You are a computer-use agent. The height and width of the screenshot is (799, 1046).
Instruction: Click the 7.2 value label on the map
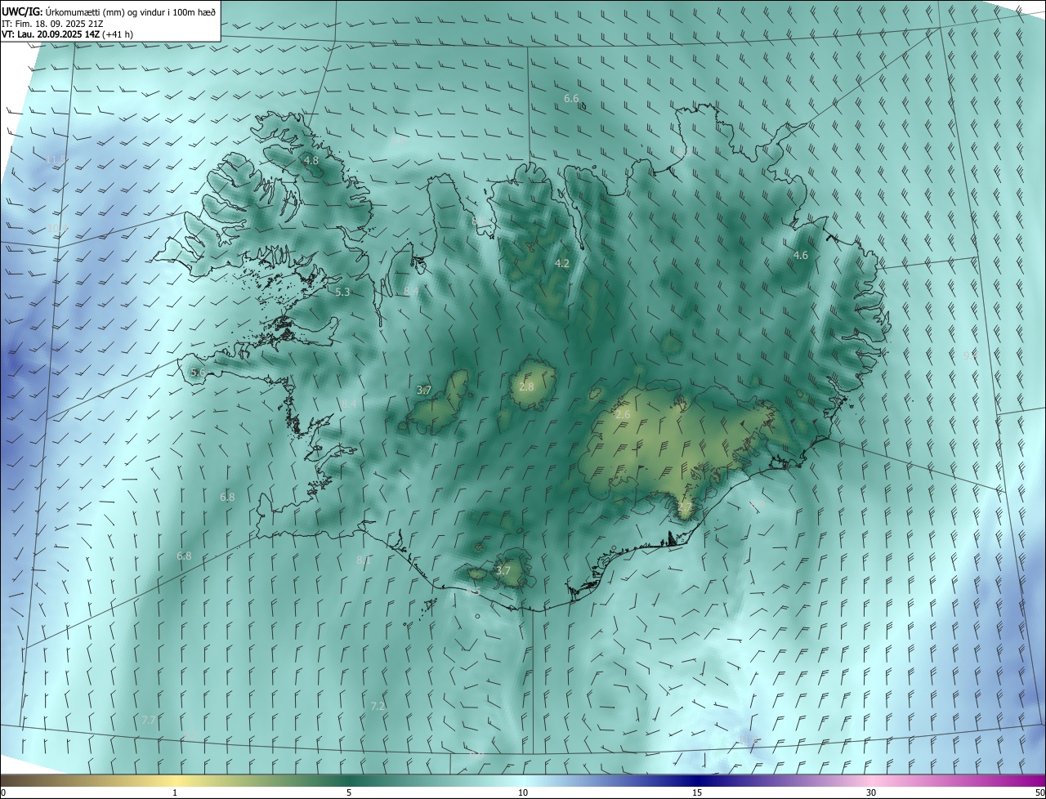(x=378, y=706)
